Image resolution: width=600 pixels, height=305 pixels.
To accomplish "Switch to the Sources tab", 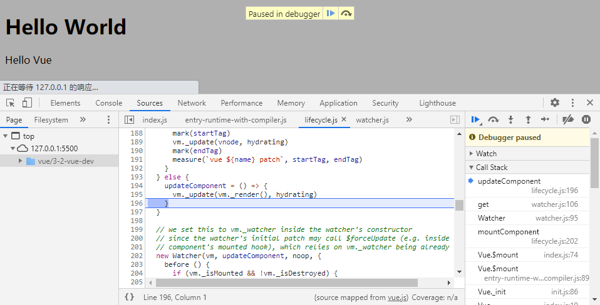I will point(150,103).
